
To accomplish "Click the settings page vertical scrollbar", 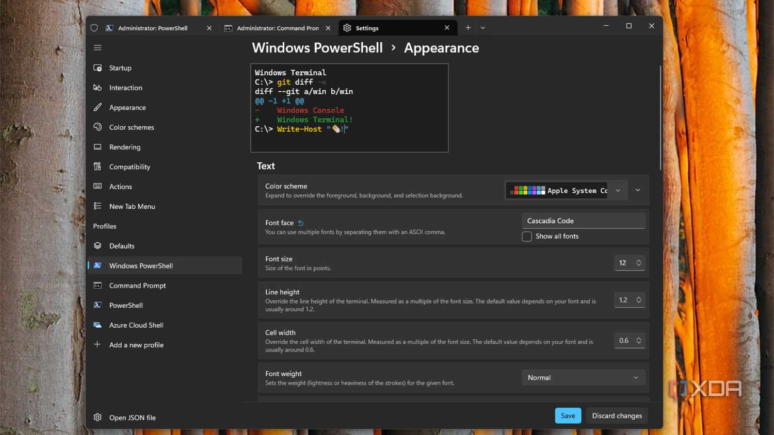I will tap(660, 118).
